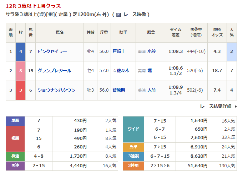Open horse ピンクセイラー's profile
This screenshot has height=174, width=243.
pos(52,51)
